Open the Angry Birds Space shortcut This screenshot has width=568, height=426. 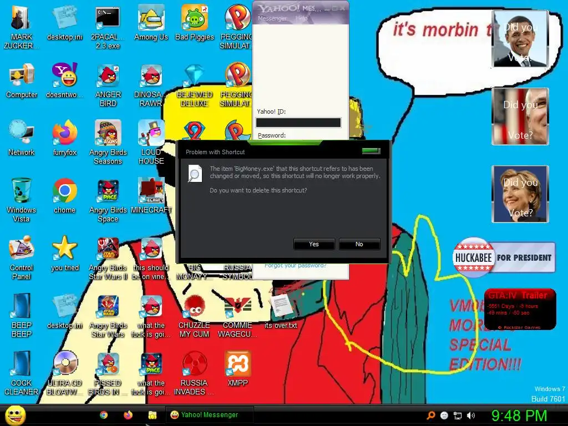[108, 200]
